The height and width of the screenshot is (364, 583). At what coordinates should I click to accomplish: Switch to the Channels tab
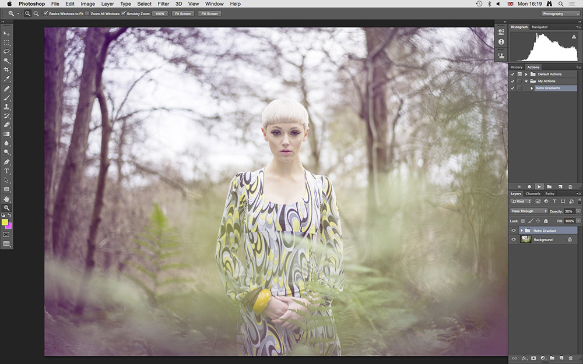533,193
